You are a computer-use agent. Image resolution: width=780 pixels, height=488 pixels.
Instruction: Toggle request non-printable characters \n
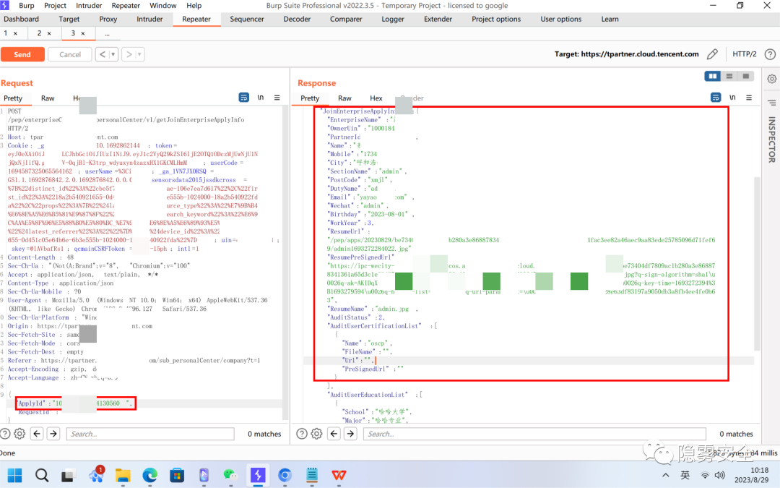(x=260, y=98)
